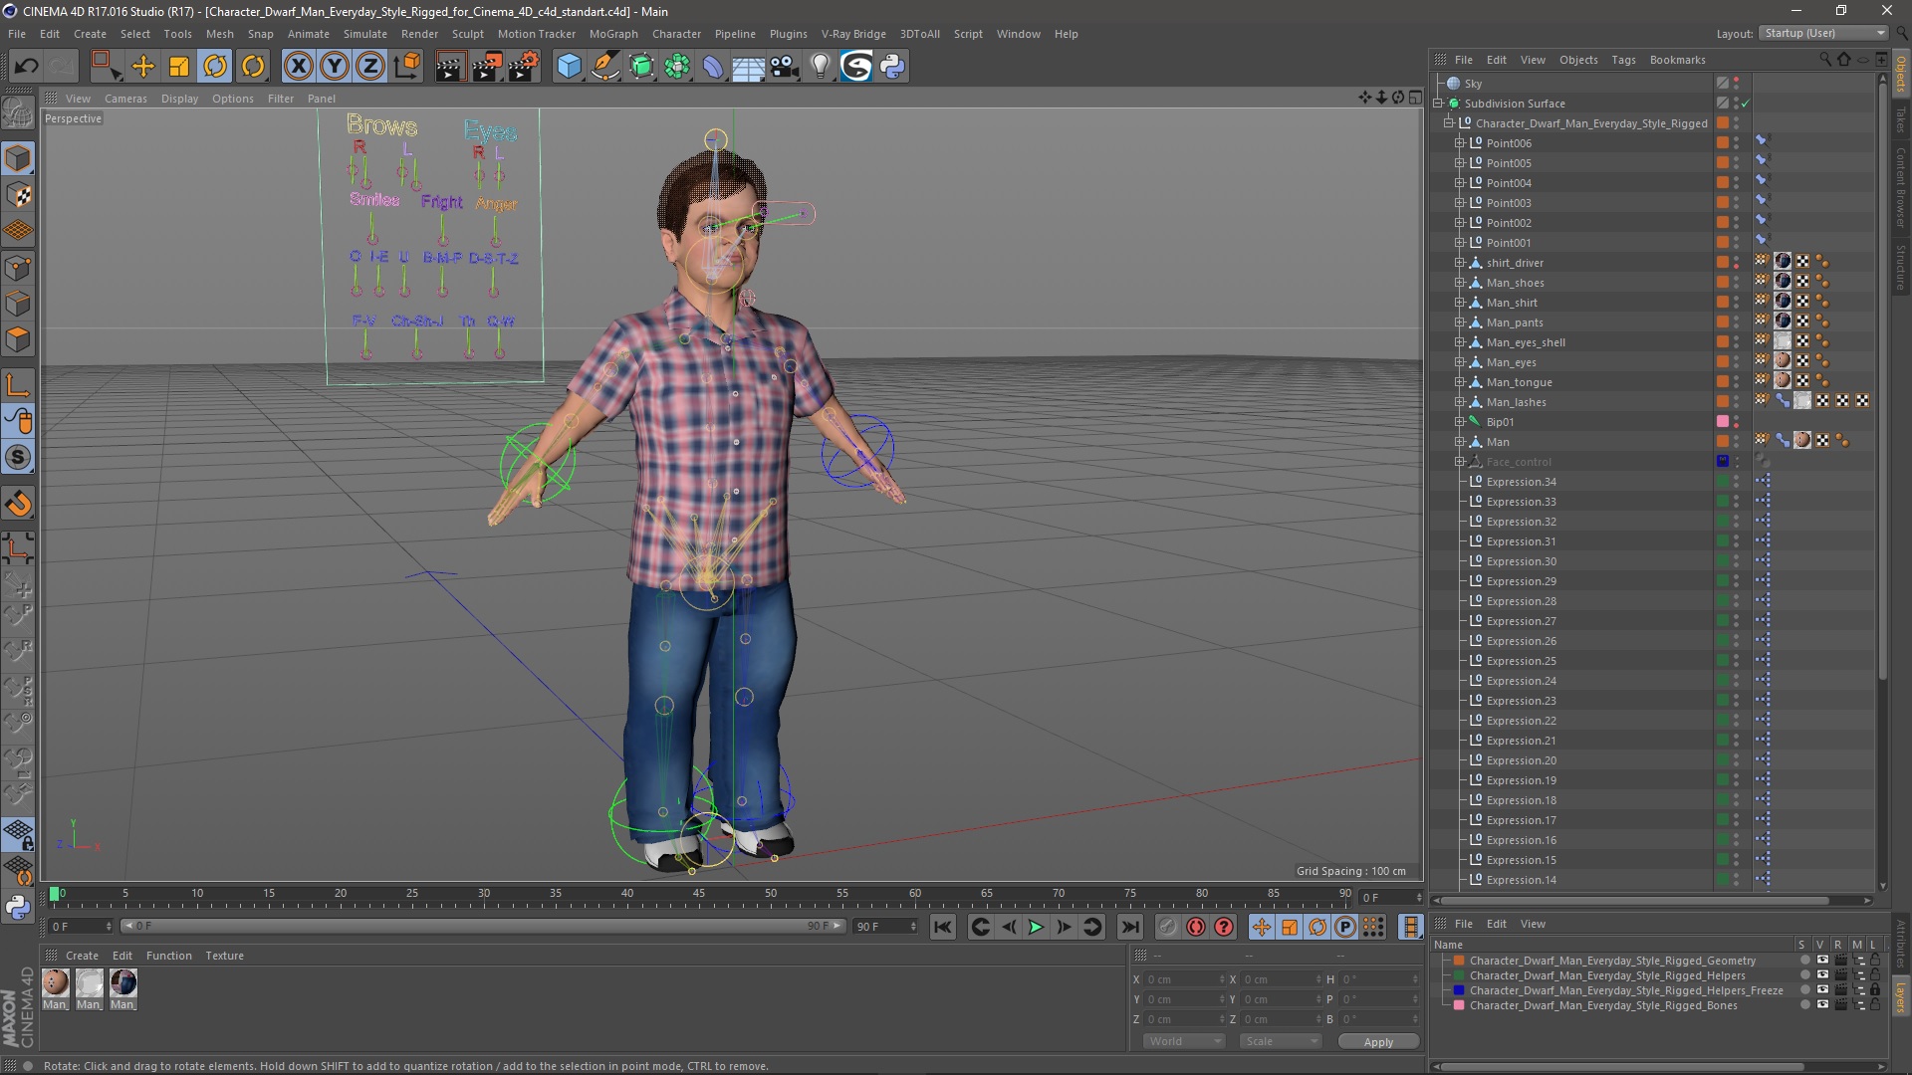Add a Camera object icon
This screenshot has width=1912, height=1075.
tap(785, 67)
